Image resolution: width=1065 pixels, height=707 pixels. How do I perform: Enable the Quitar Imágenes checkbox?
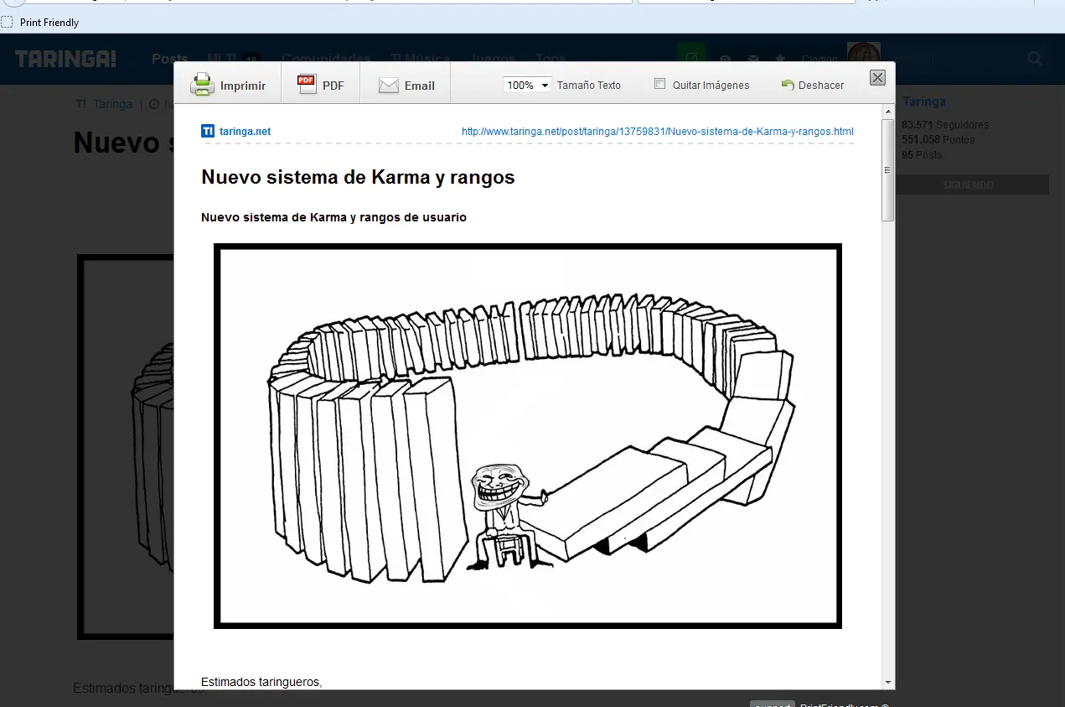(x=659, y=84)
